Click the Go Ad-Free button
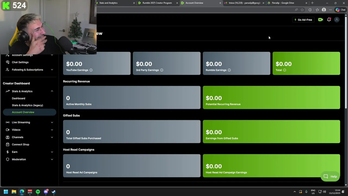The height and width of the screenshot is (196, 348). click(303, 20)
